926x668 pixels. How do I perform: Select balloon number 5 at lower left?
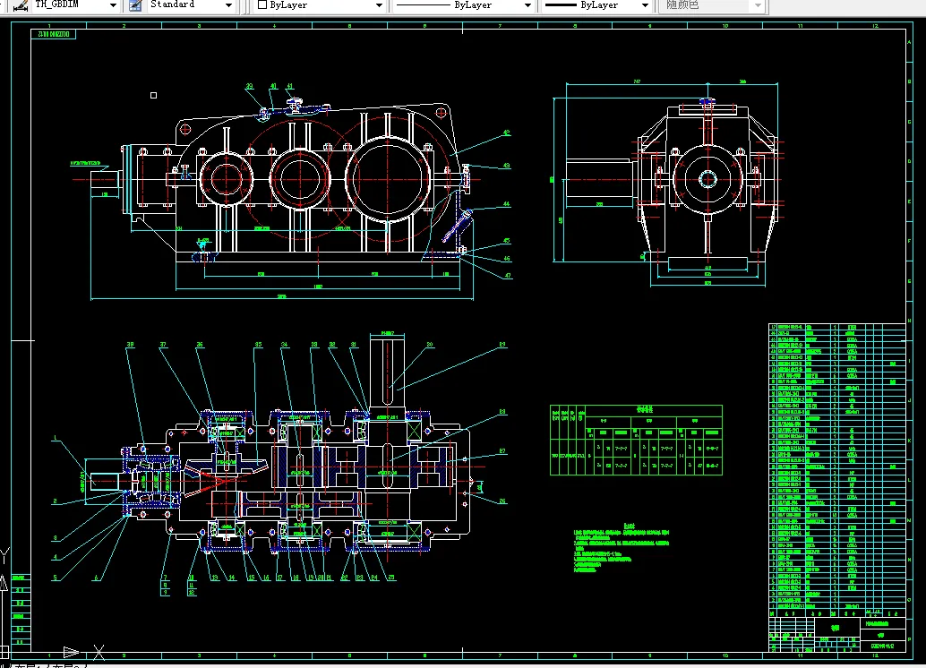tap(55, 578)
